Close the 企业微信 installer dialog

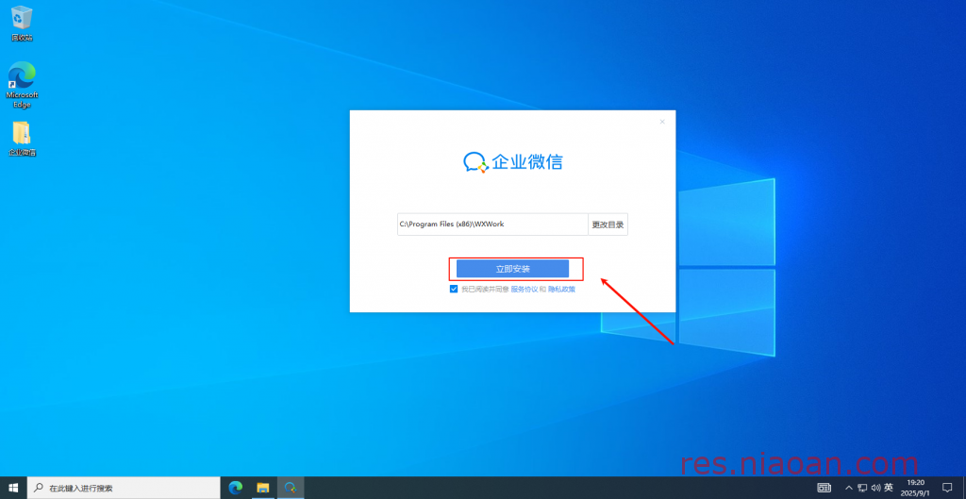[662, 122]
